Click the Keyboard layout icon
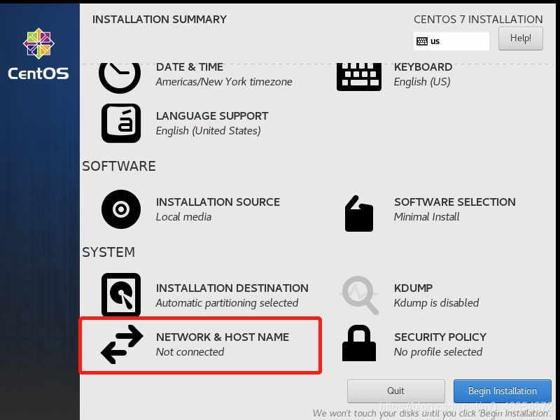The width and height of the screenshot is (560, 420). click(x=359, y=77)
